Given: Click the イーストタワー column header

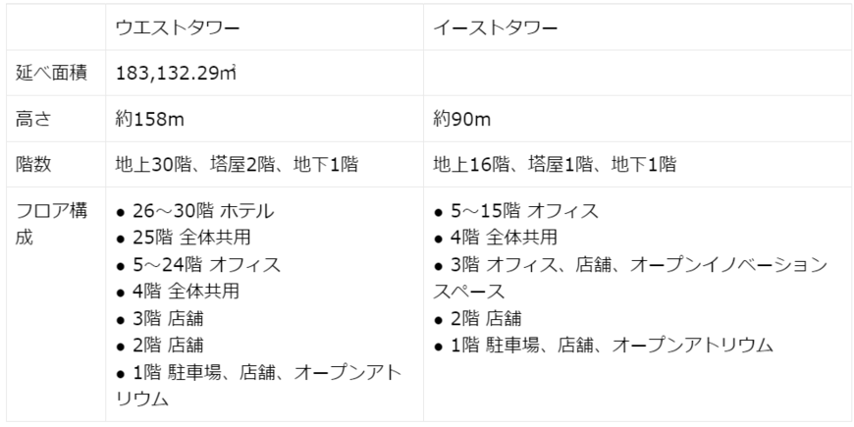Looking at the screenshot, I should tap(496, 27).
